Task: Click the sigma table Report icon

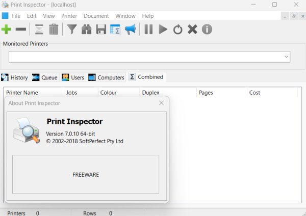Action: [115, 30]
